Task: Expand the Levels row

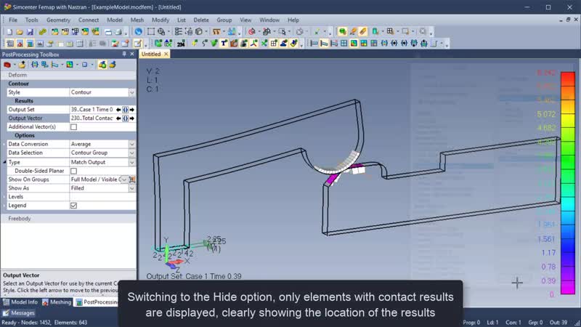Action: (x=4, y=197)
